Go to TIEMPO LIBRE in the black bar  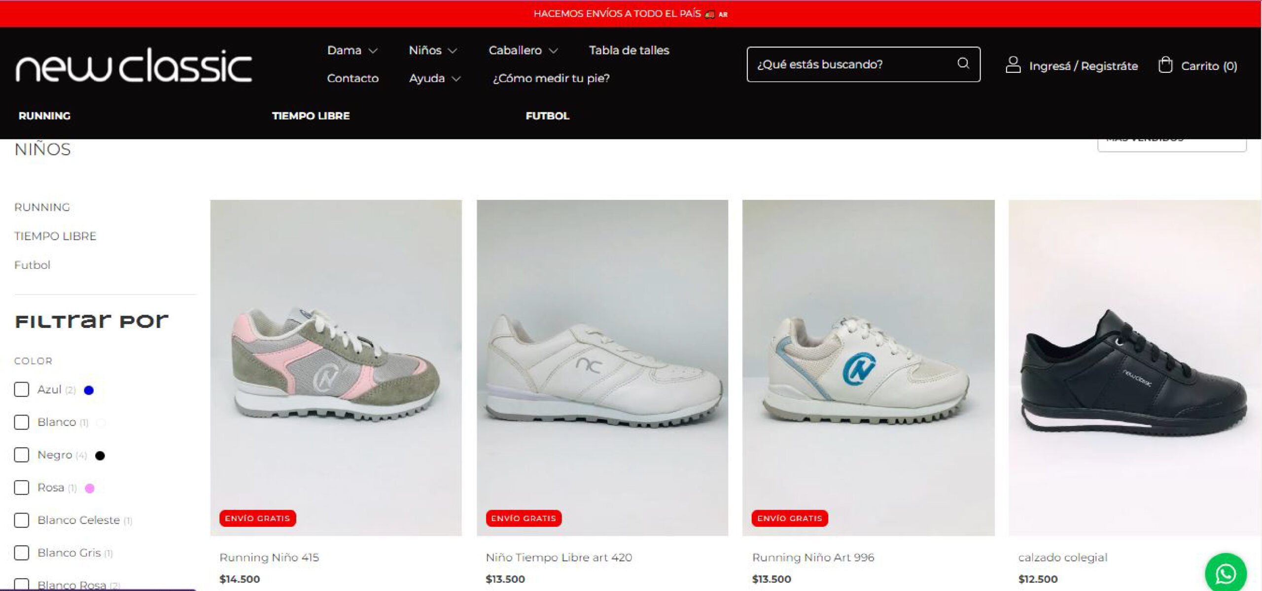311,116
